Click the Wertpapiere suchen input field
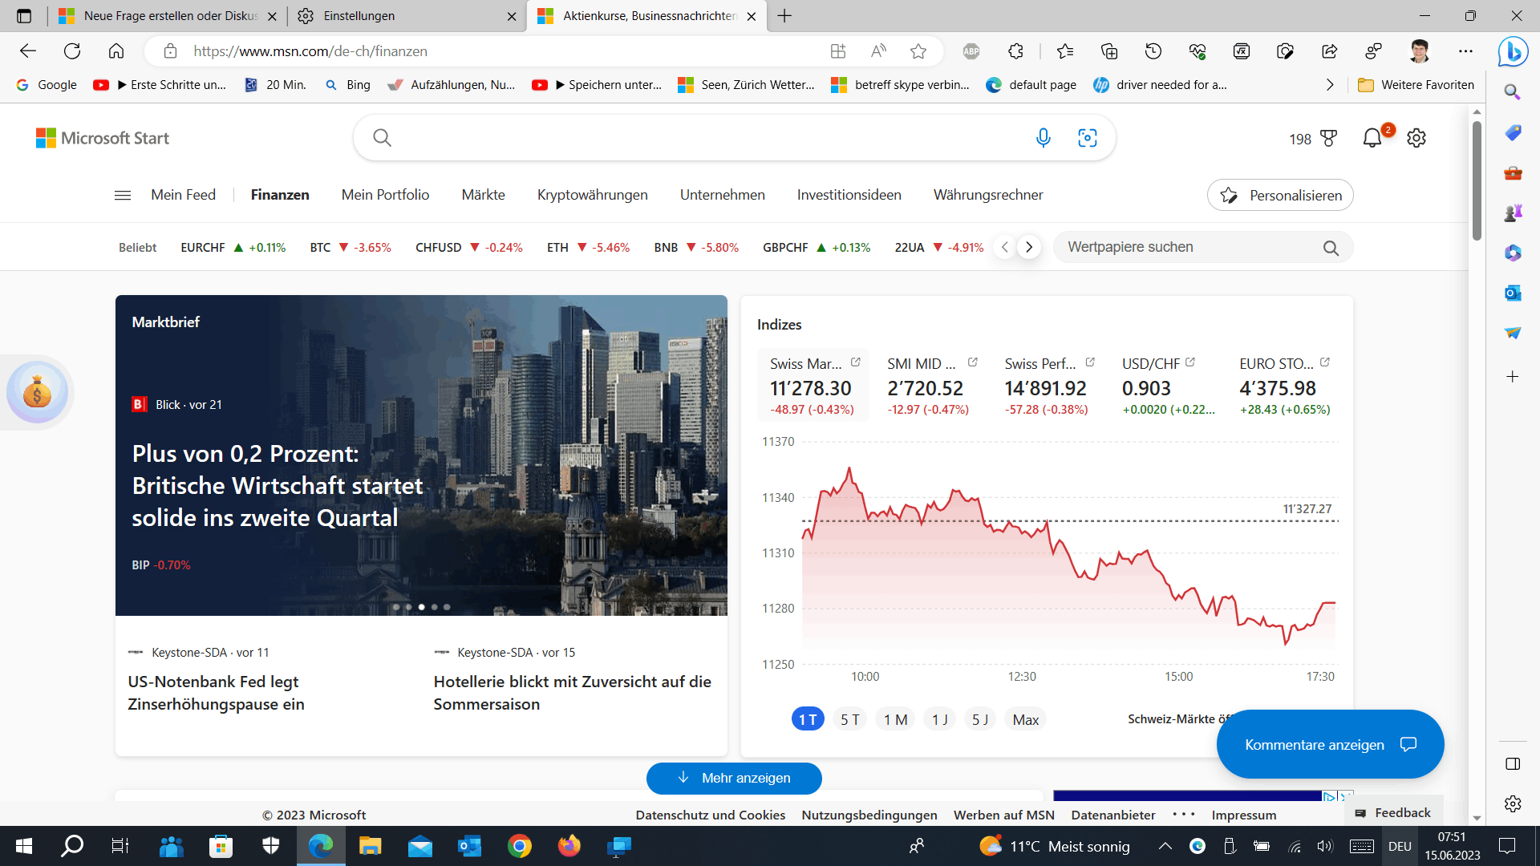1540x866 pixels. point(1187,247)
